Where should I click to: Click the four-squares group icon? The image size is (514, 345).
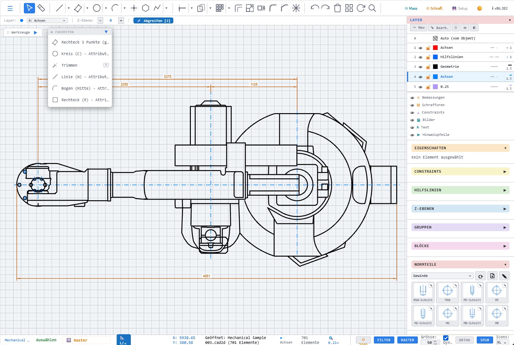click(x=349, y=8)
